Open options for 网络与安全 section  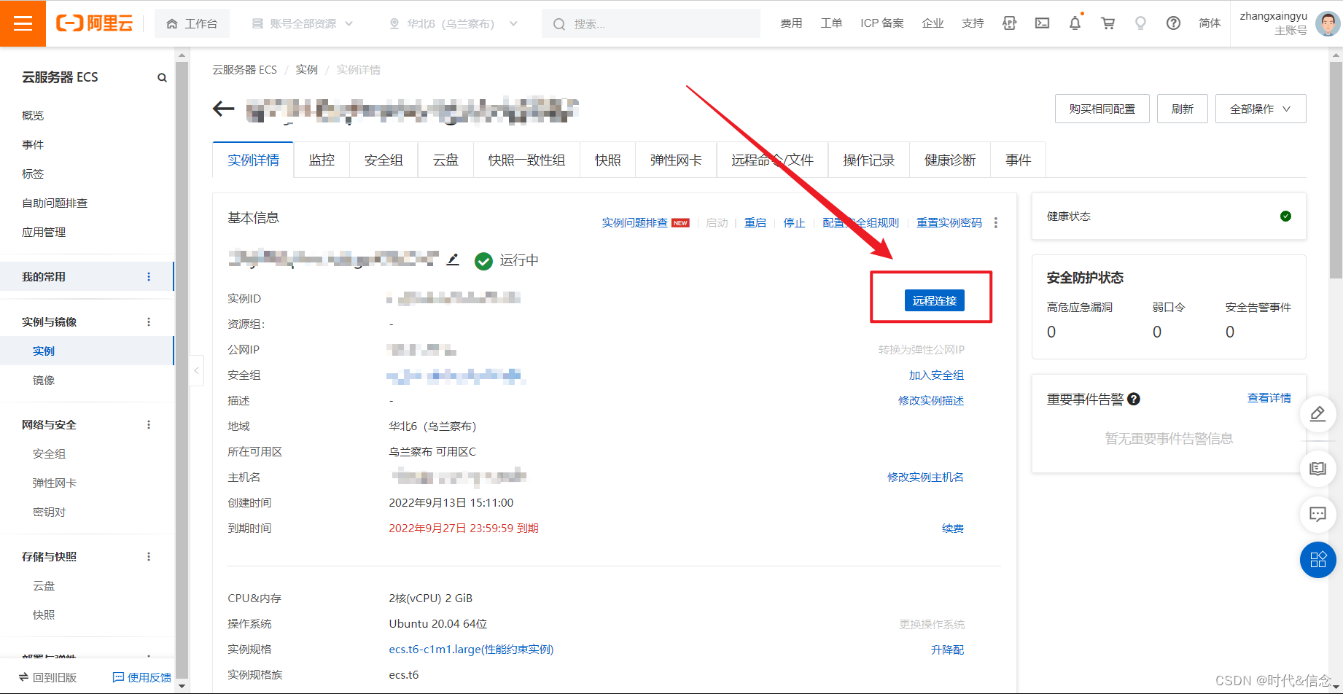[149, 424]
